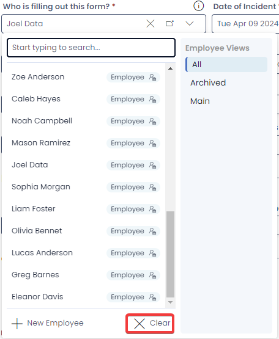Click the X icon in the Clear button
The image size is (279, 339).
pyautogui.click(x=139, y=324)
